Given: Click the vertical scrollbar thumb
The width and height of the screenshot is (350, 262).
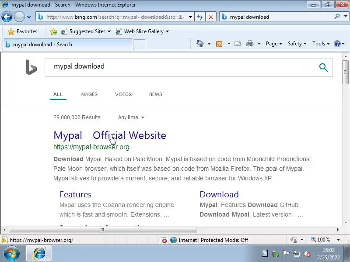Looking at the screenshot, I should coord(345,72).
